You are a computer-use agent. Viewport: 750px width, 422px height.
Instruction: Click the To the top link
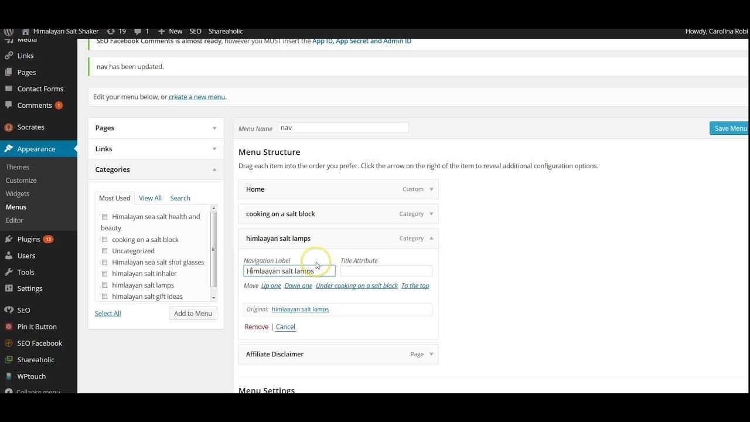415,286
